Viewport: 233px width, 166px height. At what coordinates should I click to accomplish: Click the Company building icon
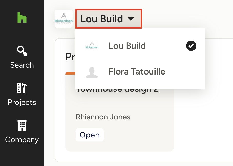click(22, 125)
